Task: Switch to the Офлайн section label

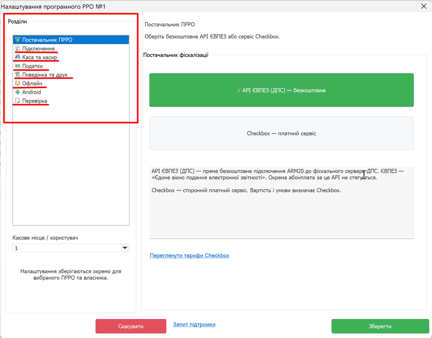Action: [32, 84]
